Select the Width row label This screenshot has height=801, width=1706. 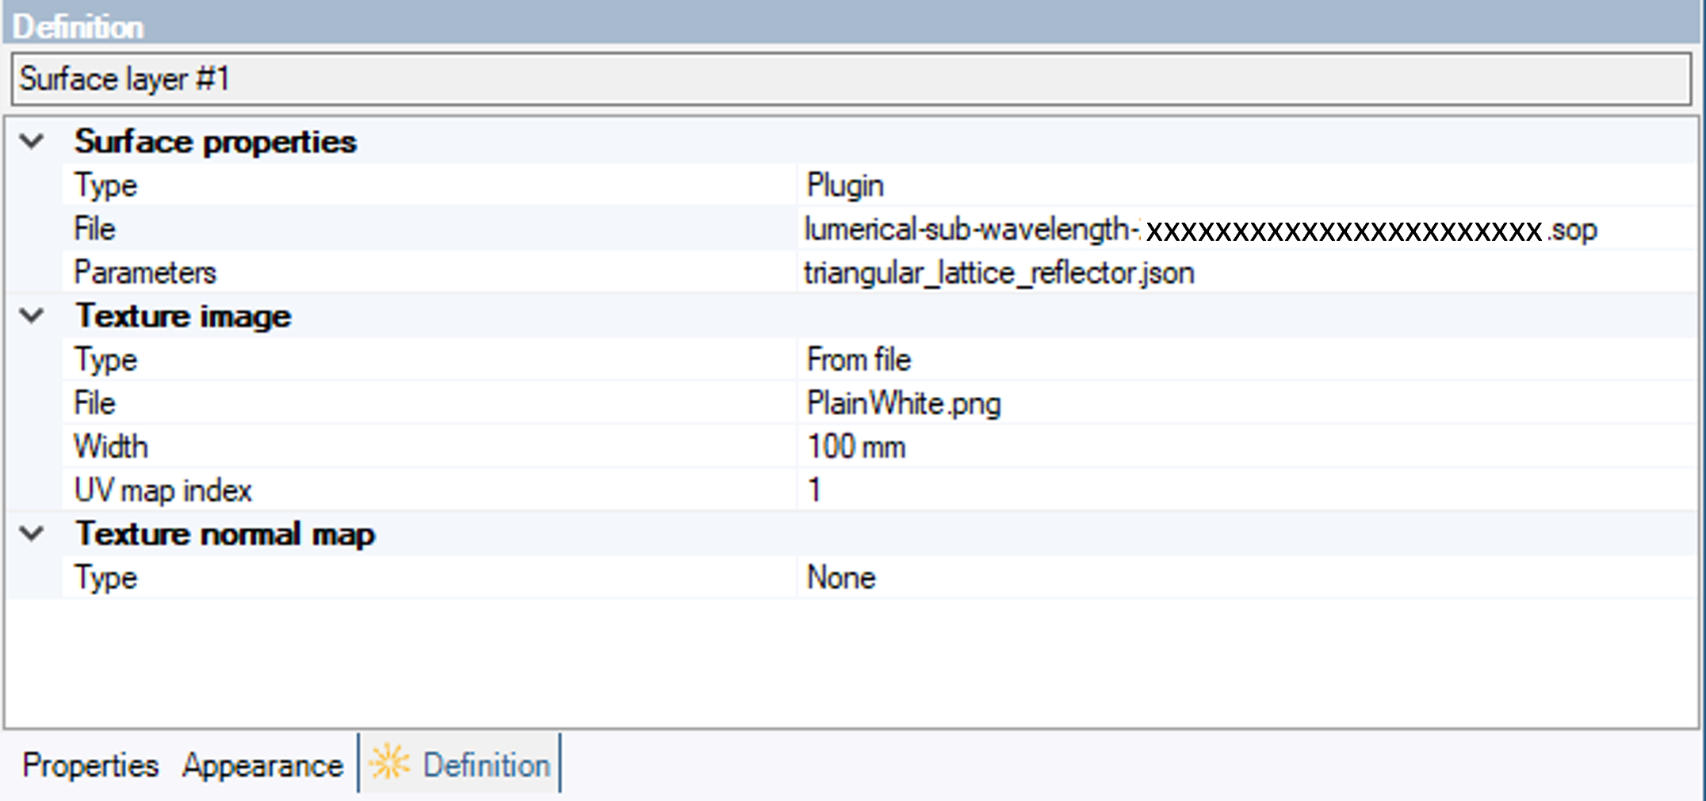click(x=111, y=447)
